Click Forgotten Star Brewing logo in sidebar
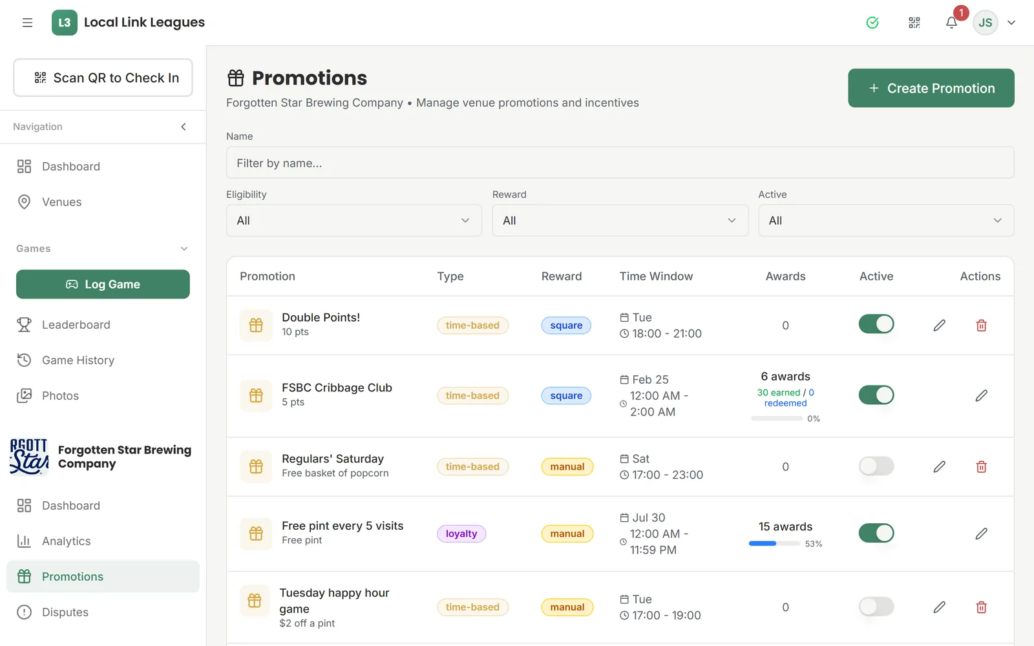The image size is (1034, 646). [x=29, y=457]
